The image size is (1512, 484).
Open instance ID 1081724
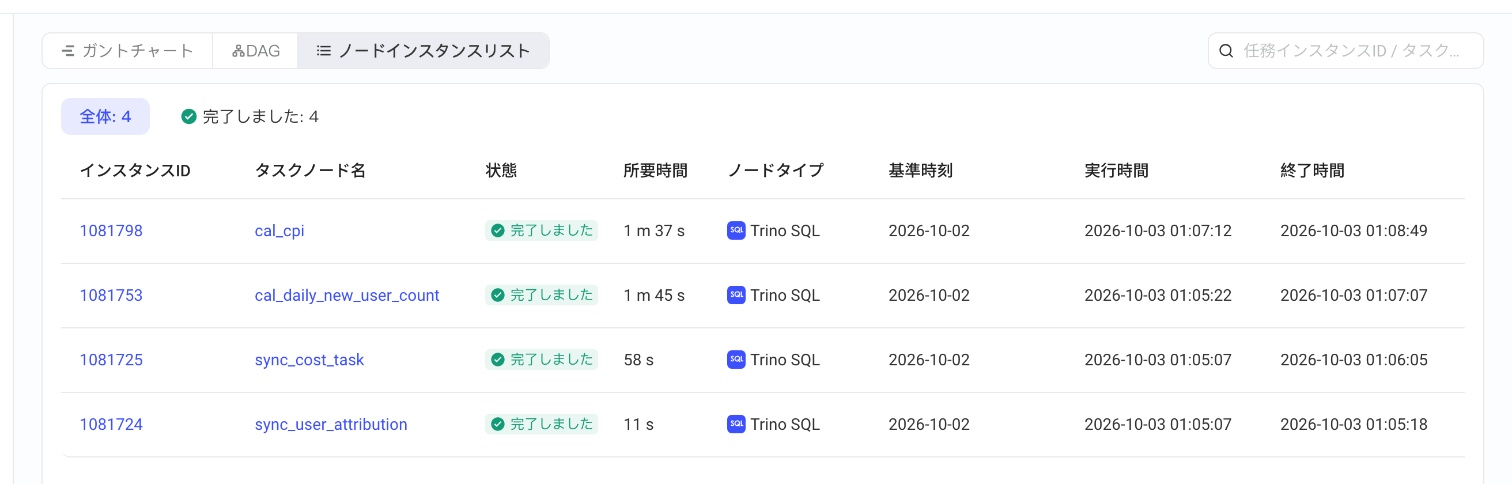click(x=111, y=424)
